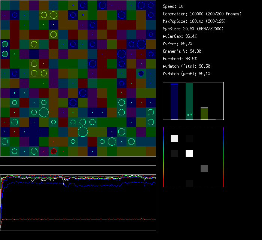Select the tall dark blue histogram bar

pos(174,101)
